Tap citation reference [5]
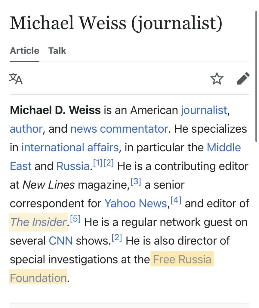The height and width of the screenshot is (308, 259). pos(75,219)
